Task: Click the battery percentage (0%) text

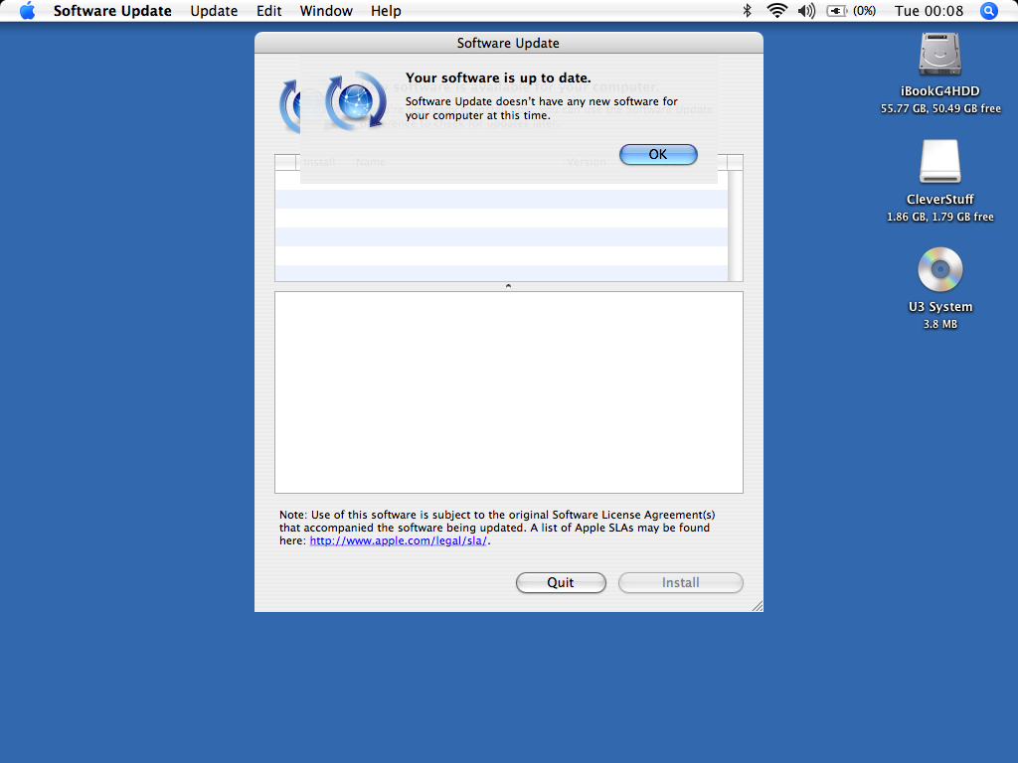Action: pos(864,11)
